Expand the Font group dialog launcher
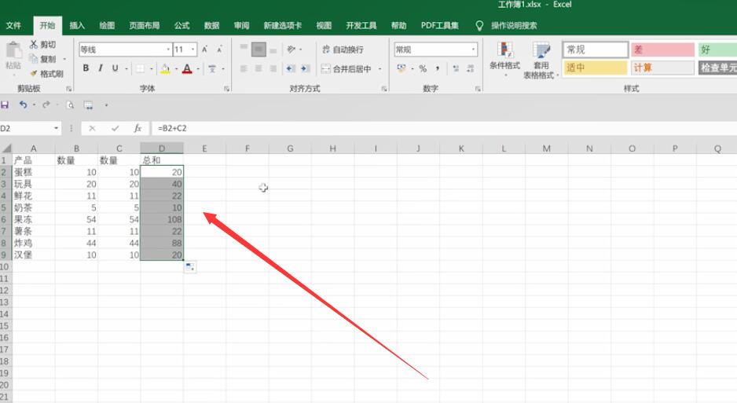Viewport: 737px width, 403px height. click(x=226, y=88)
